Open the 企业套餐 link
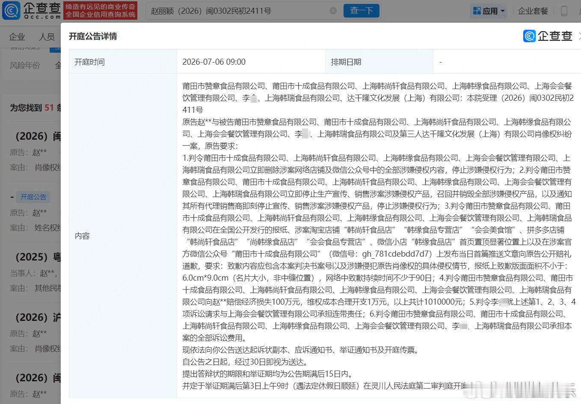The width and height of the screenshot is (581, 404). click(533, 11)
